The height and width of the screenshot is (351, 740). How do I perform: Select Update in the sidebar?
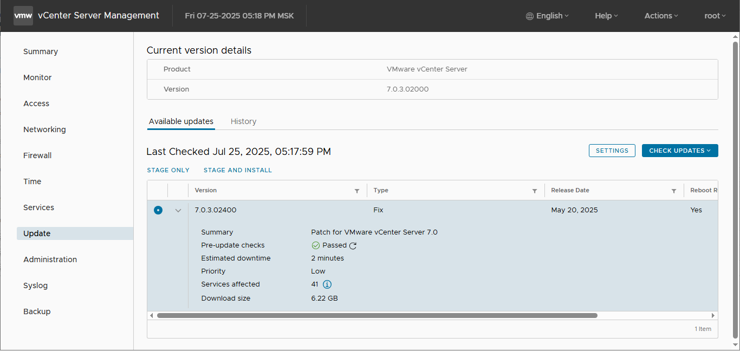[75, 233]
